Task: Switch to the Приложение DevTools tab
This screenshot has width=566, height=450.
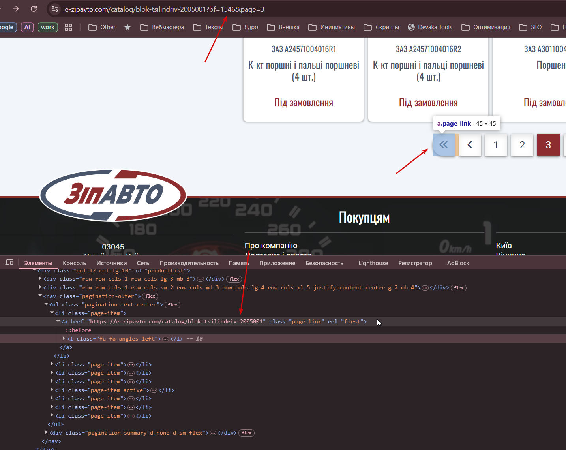Action: click(x=277, y=263)
